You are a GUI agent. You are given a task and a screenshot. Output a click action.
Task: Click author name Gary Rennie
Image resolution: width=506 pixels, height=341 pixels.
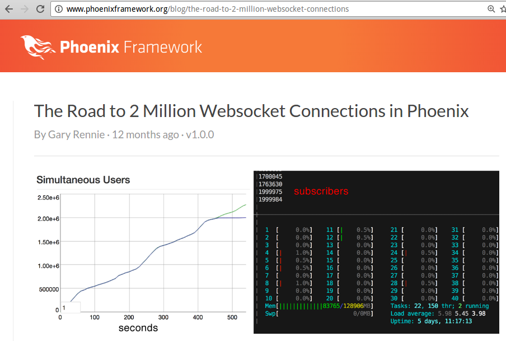coord(76,134)
